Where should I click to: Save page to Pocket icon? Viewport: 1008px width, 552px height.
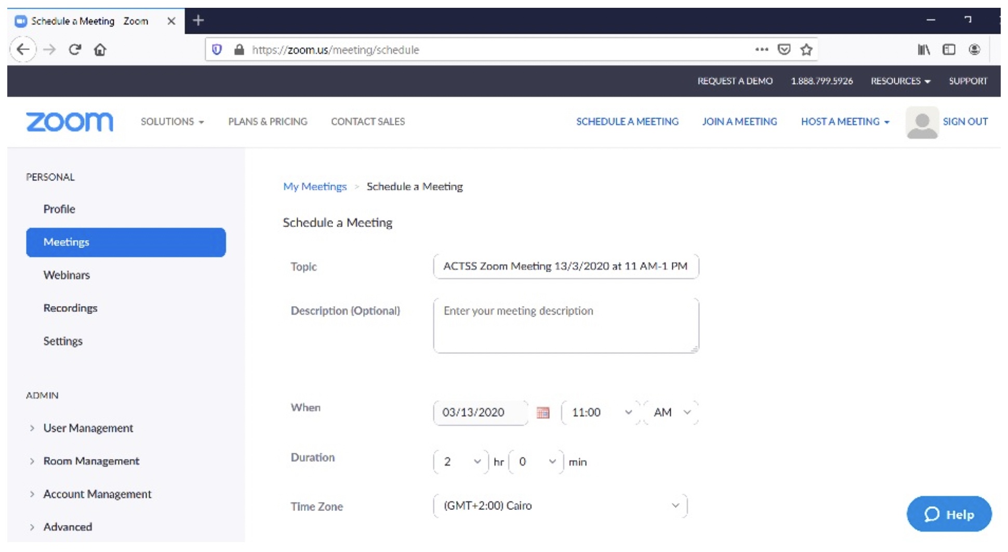784,49
